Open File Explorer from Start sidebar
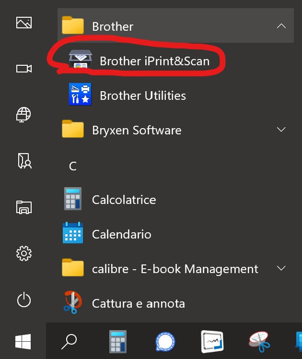 (23, 207)
